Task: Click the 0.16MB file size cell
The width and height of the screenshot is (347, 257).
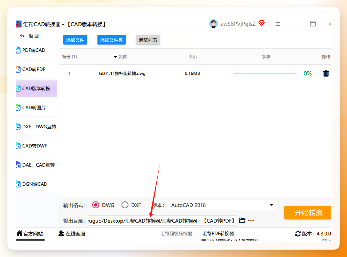Action: (x=192, y=73)
